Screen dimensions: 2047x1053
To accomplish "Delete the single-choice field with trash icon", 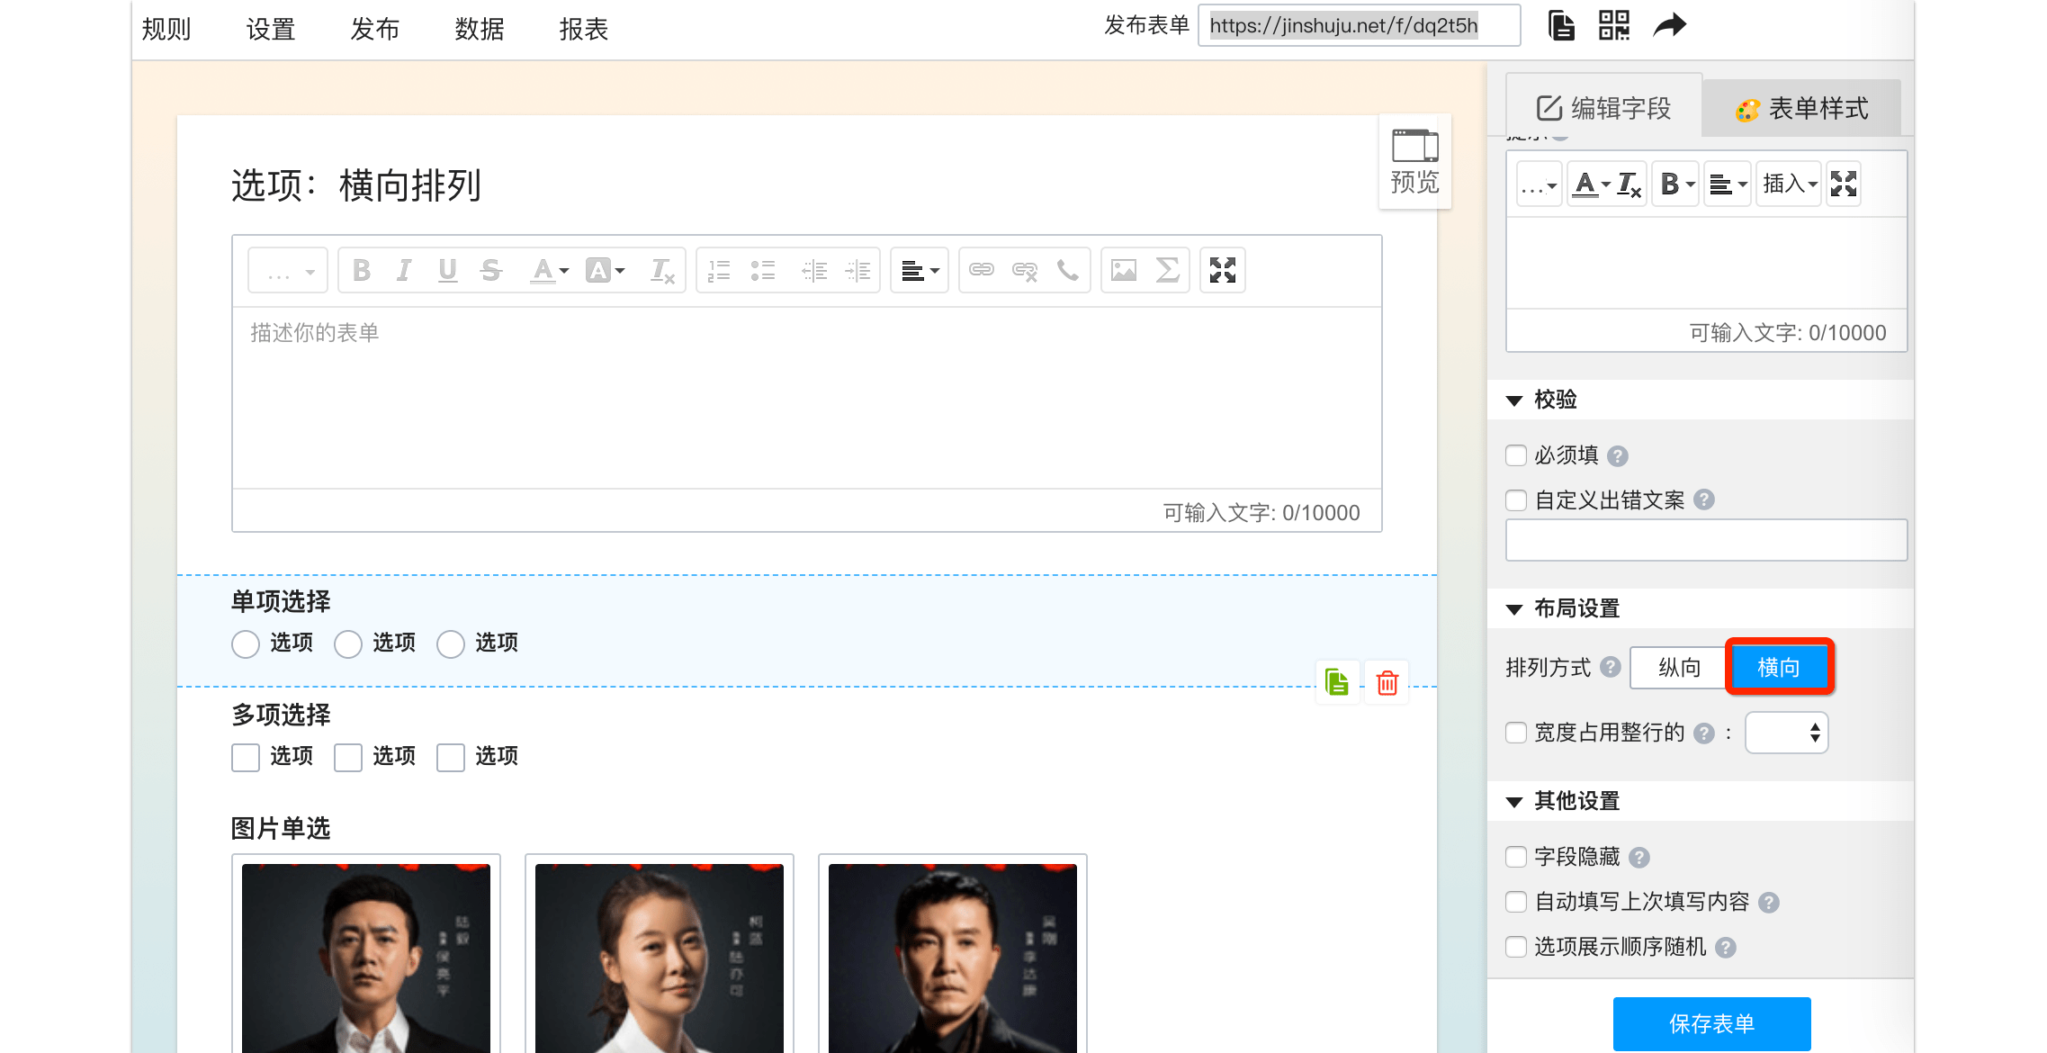I will (1387, 683).
